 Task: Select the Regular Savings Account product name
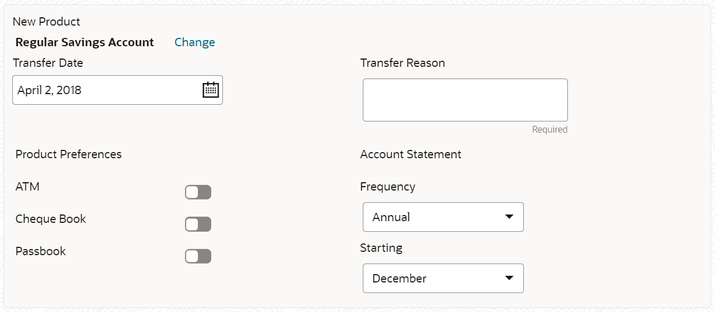click(x=85, y=42)
